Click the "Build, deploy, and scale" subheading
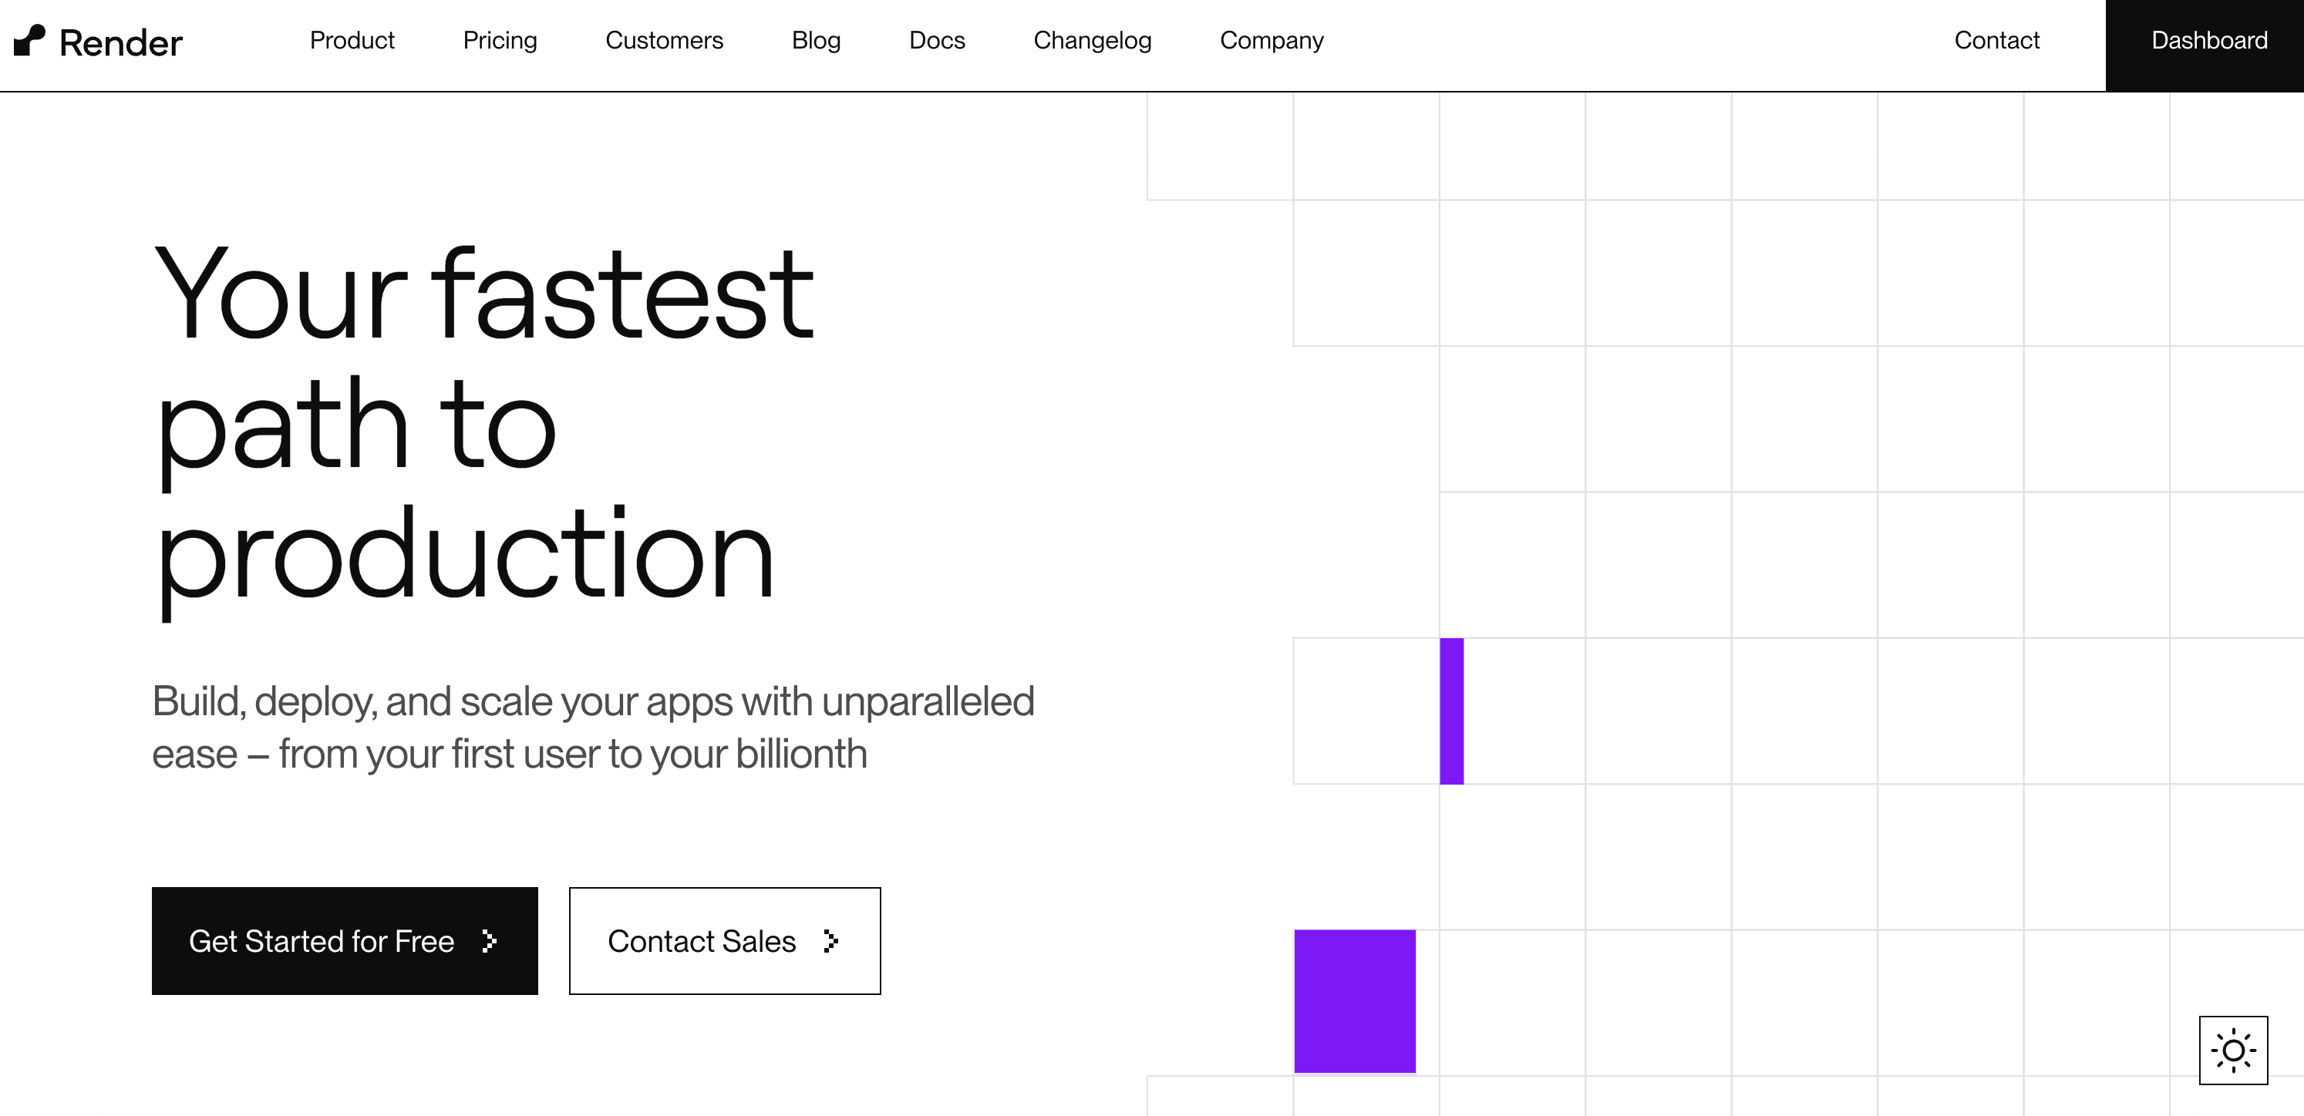Viewport: 2304px width, 1116px height. click(593, 727)
